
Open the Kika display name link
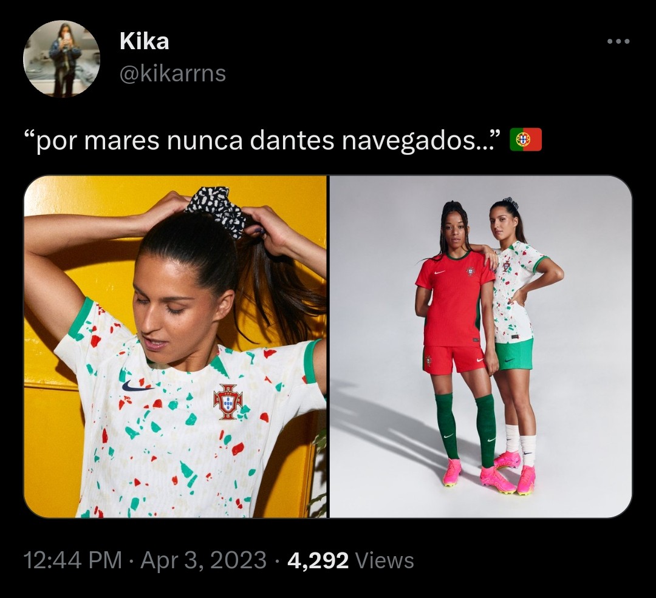tap(145, 41)
